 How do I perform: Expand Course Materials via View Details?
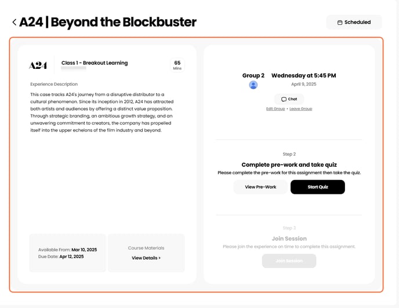click(x=146, y=258)
